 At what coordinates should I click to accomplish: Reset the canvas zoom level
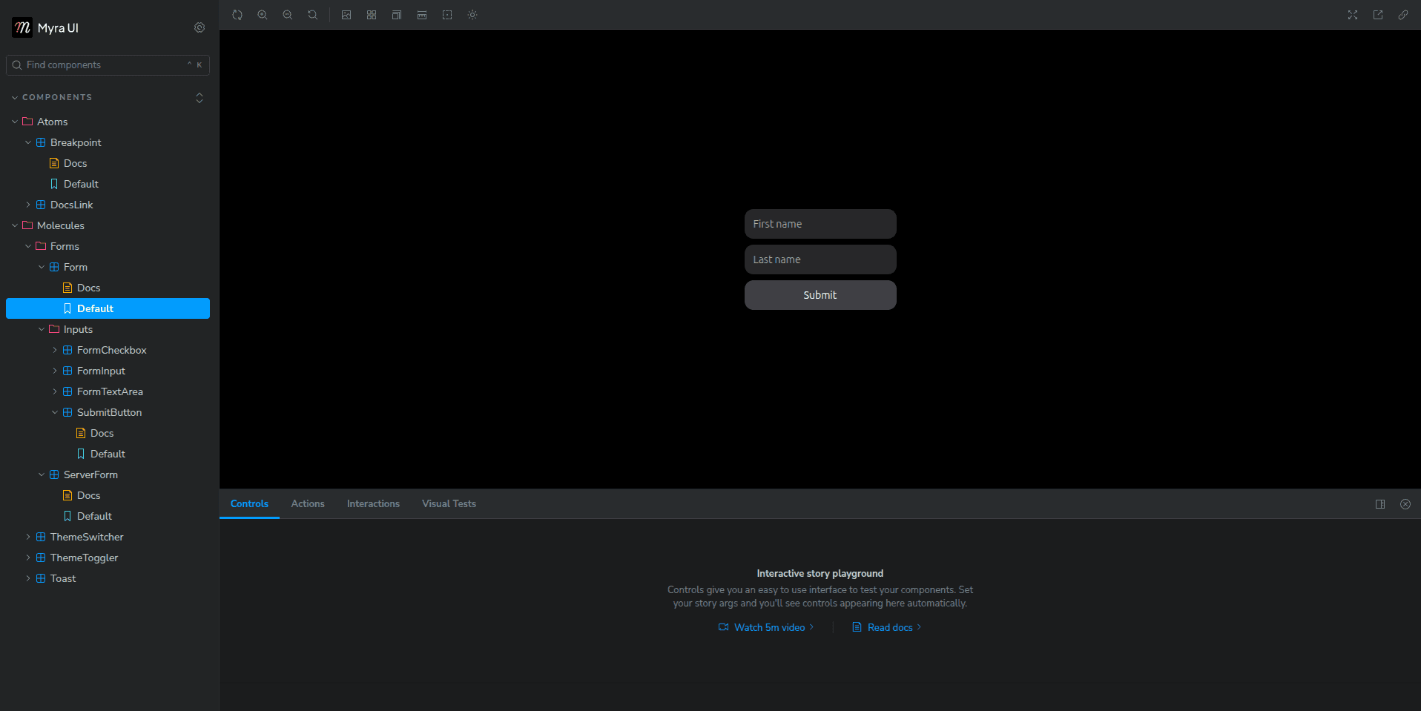pyautogui.click(x=313, y=15)
